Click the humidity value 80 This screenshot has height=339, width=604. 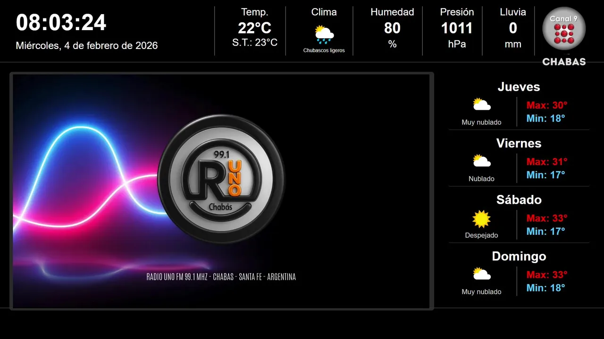click(x=392, y=28)
